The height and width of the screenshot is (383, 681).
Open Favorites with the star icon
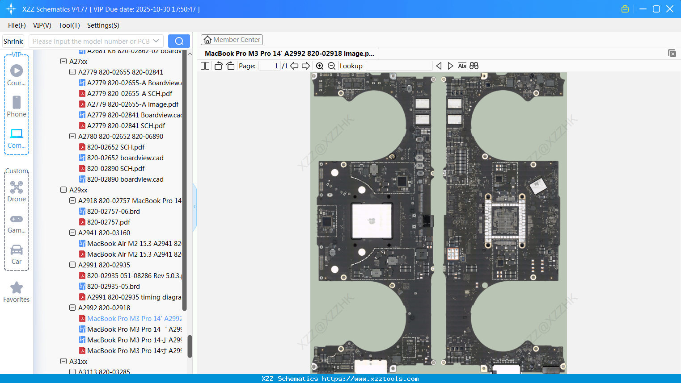tap(17, 292)
